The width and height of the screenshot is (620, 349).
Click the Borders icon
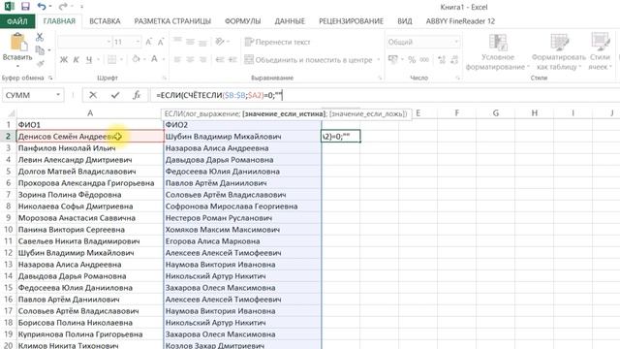click(x=112, y=60)
